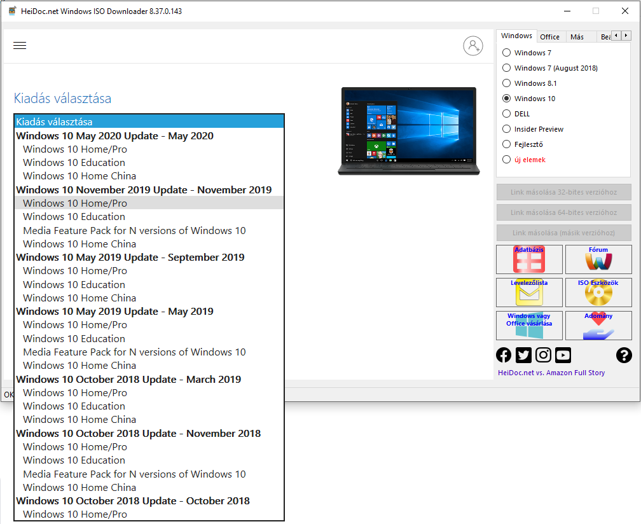Open the YouTube icon
641x524 pixels.
[x=563, y=355]
